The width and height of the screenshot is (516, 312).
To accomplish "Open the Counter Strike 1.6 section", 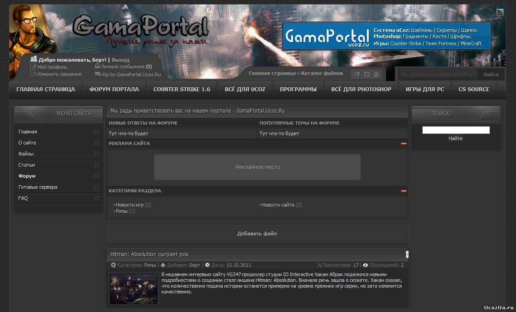I will 181,90.
